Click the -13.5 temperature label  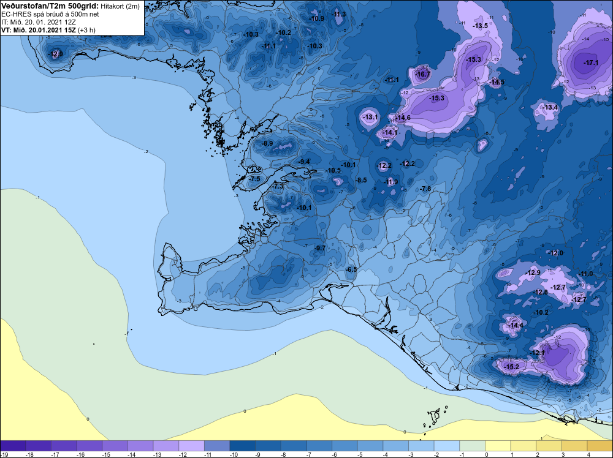tap(481, 26)
